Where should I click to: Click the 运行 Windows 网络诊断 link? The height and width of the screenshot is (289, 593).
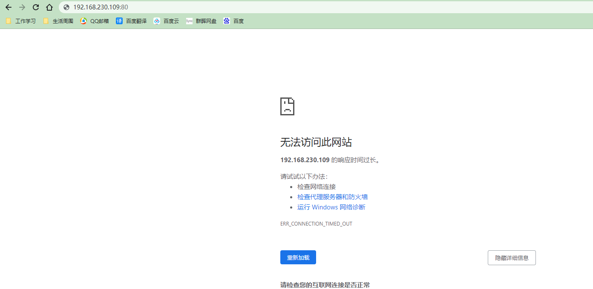click(x=331, y=207)
